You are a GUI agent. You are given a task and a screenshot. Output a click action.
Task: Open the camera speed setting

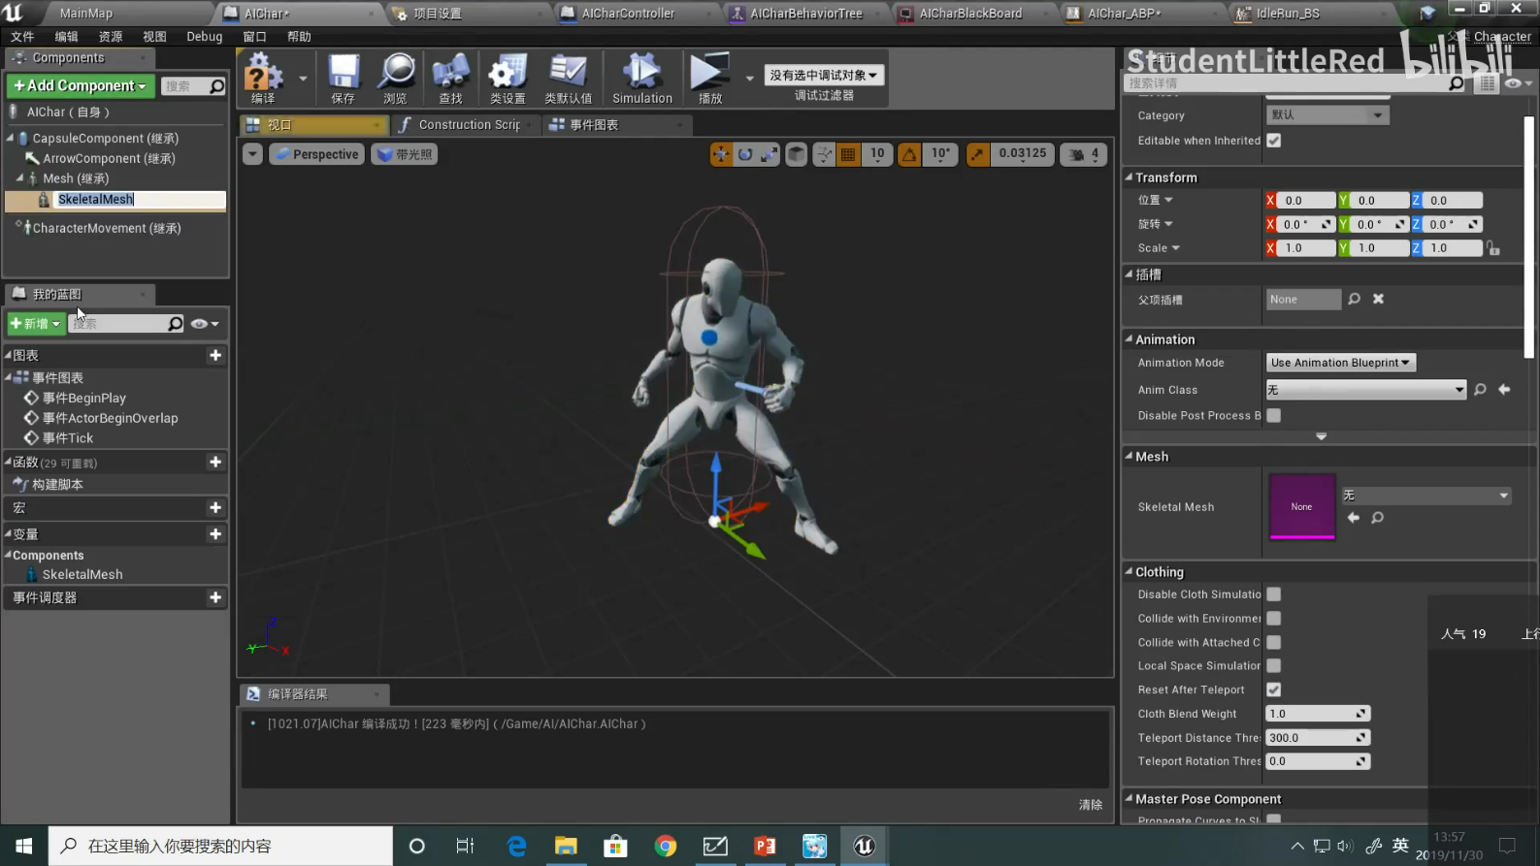(x=1085, y=154)
